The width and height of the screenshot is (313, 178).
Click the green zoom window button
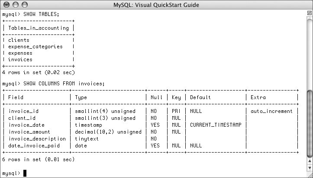click(x=25, y=5)
